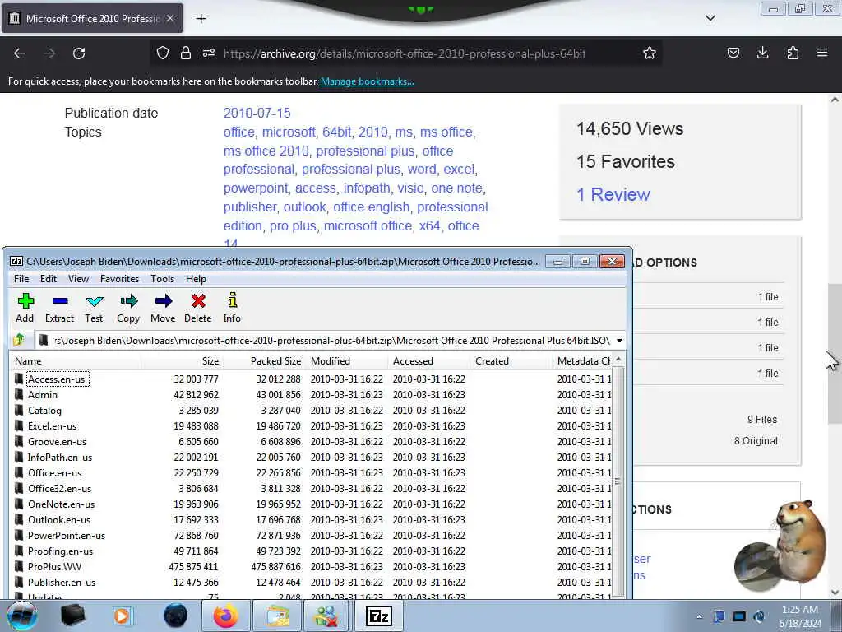Show hidden system tray icons arrow
This screenshot has height=632, width=842.
coord(699,616)
